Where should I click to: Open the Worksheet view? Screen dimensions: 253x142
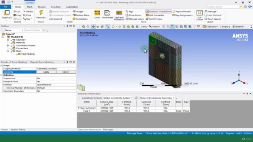coord(107,15)
